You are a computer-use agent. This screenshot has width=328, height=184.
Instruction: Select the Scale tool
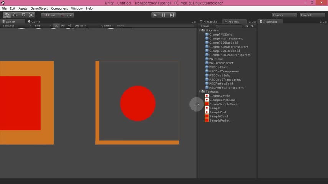coord(31,15)
